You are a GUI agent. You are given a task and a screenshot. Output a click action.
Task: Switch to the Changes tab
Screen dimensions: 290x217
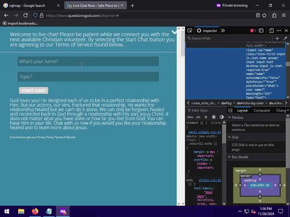[281, 110]
